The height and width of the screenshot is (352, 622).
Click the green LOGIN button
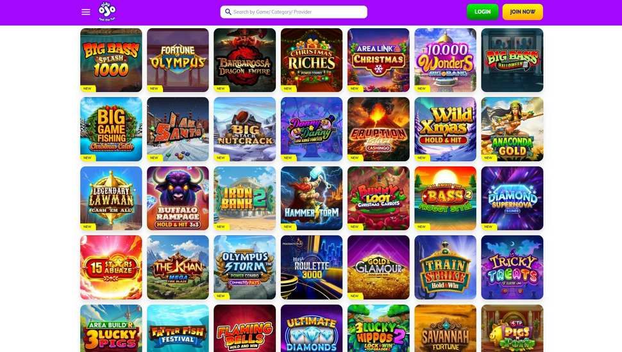tap(482, 12)
